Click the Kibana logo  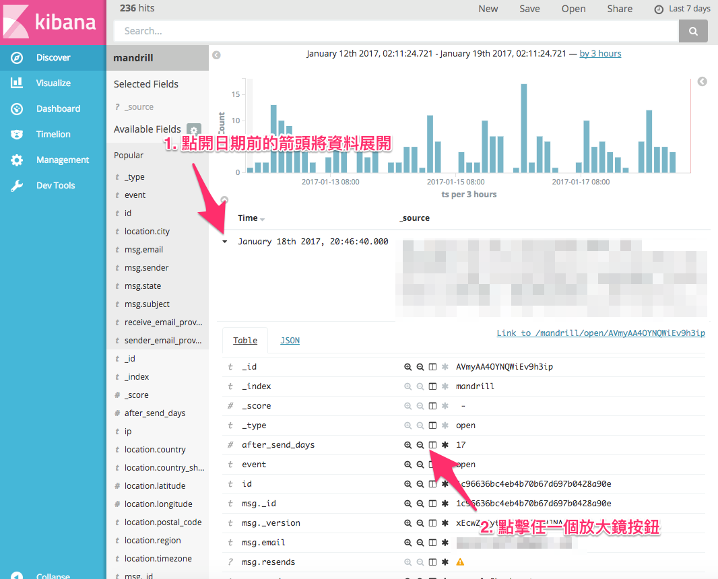(53, 22)
